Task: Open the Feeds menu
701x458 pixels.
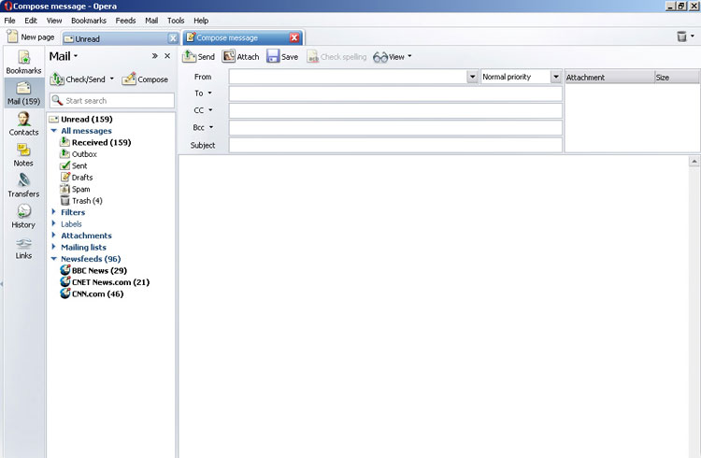Action: click(125, 21)
